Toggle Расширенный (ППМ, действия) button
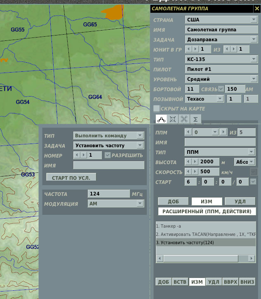Viewport: 261px width, 299px height. pos(207,212)
